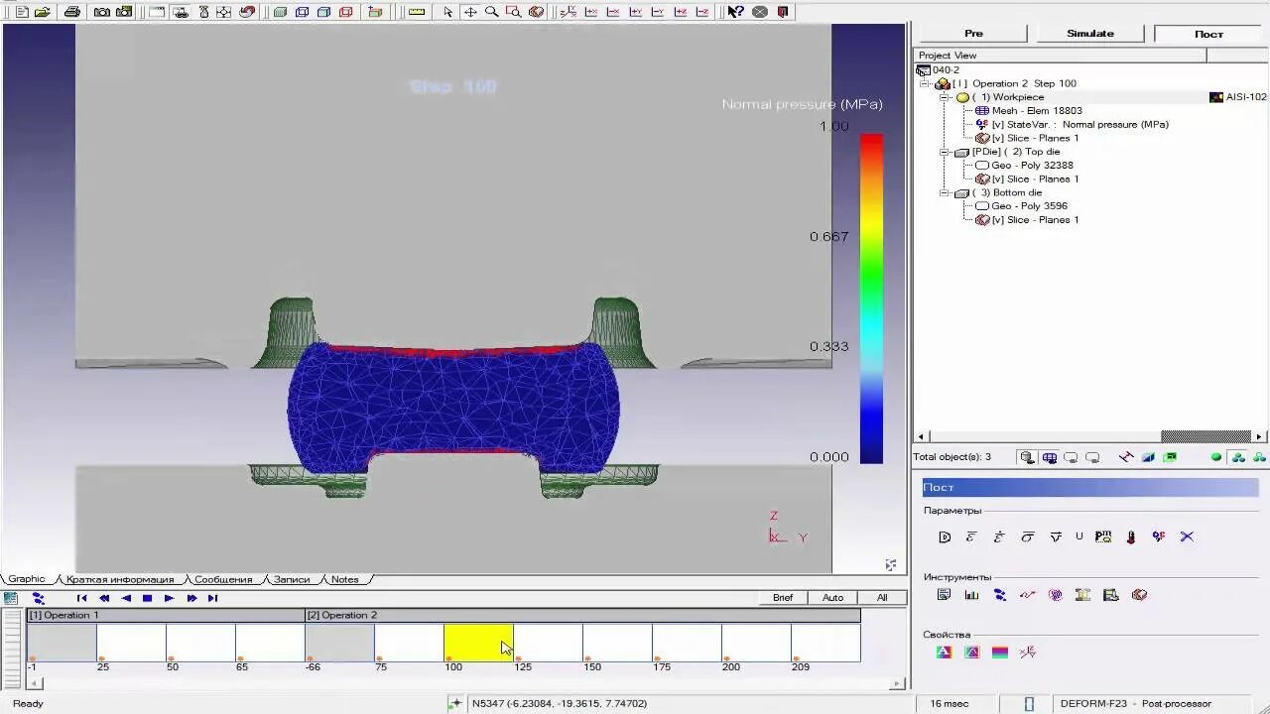Click the displacement U parameter icon

(1079, 536)
